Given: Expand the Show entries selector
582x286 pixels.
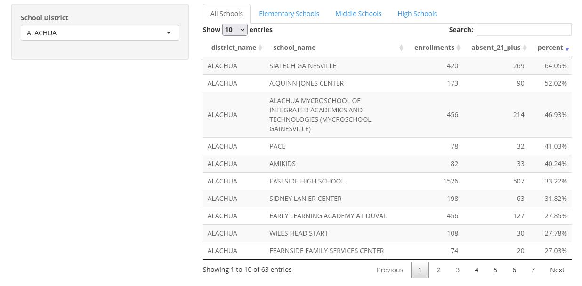Looking at the screenshot, I should click(234, 30).
